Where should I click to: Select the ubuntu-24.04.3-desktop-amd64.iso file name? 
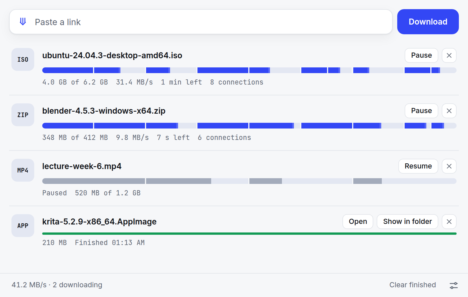pyautogui.click(x=112, y=55)
